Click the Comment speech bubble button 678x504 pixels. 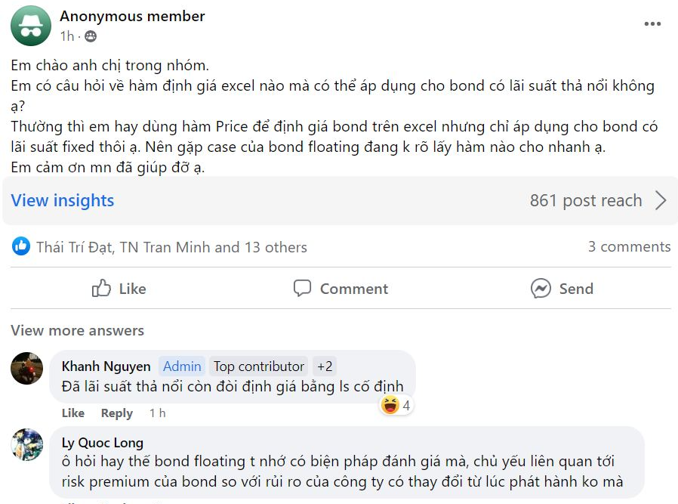point(341,289)
